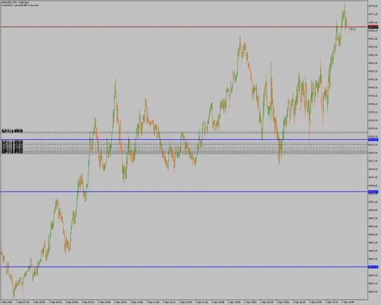Select the red horizontal line near the chart top
The width and height of the screenshot is (381, 305).
(x=184, y=26)
